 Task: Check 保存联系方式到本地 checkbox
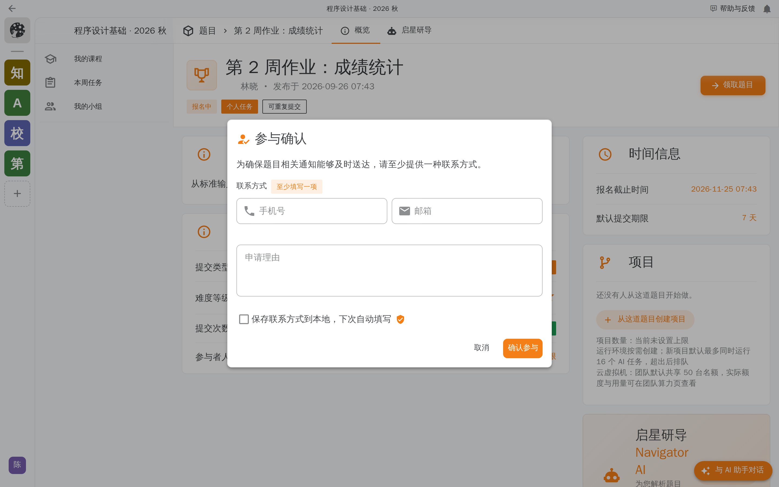(244, 319)
